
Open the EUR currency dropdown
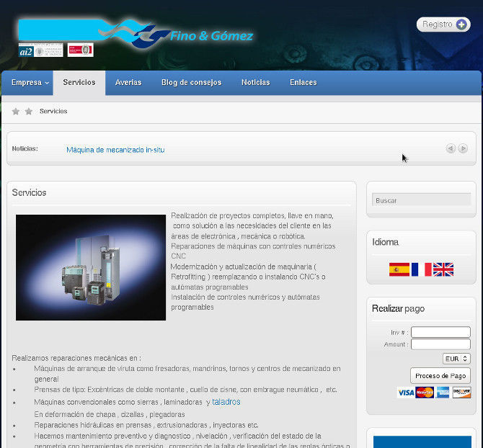[456, 358]
